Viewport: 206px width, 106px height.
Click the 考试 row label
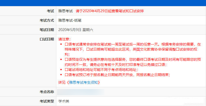(50, 11)
